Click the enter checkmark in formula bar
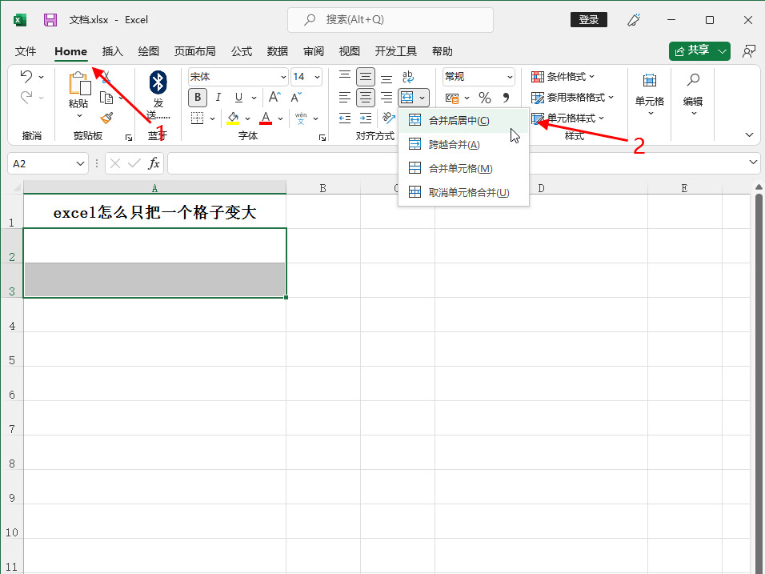 [x=134, y=163]
